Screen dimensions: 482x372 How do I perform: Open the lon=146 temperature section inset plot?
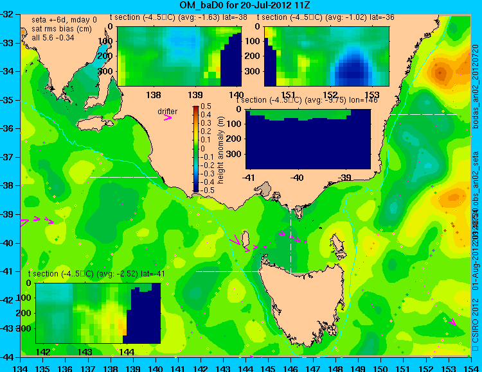tap(308, 139)
